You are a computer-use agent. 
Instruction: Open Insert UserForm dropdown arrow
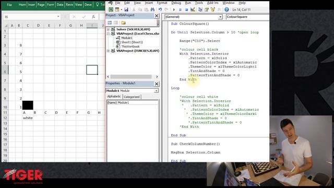pyautogui.click(x=122, y=9)
